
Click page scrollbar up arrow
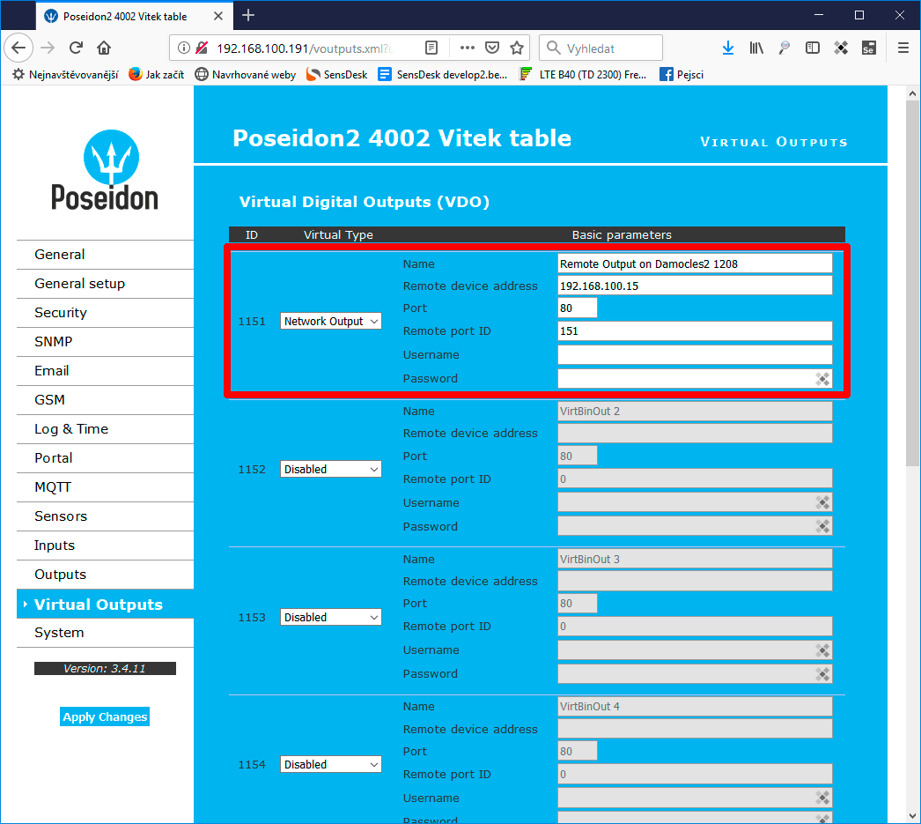coord(912,93)
